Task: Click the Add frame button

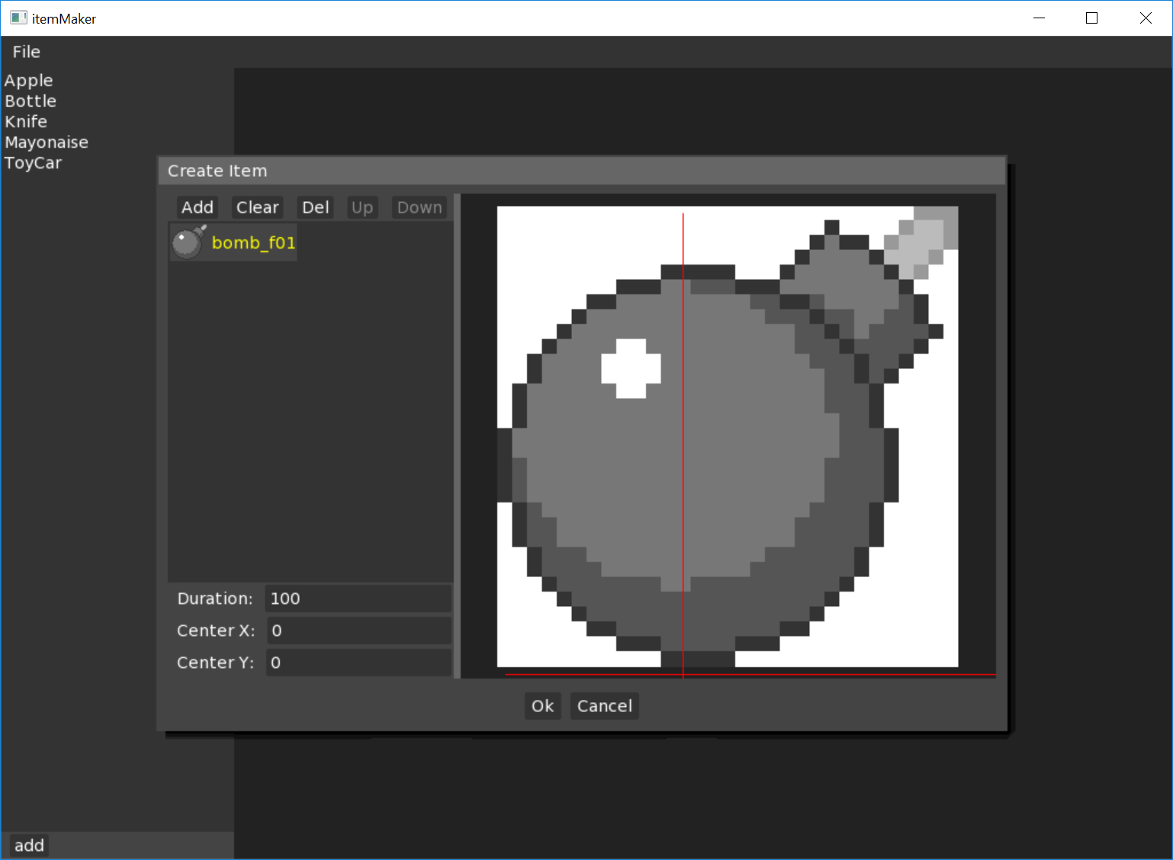Action: point(197,207)
